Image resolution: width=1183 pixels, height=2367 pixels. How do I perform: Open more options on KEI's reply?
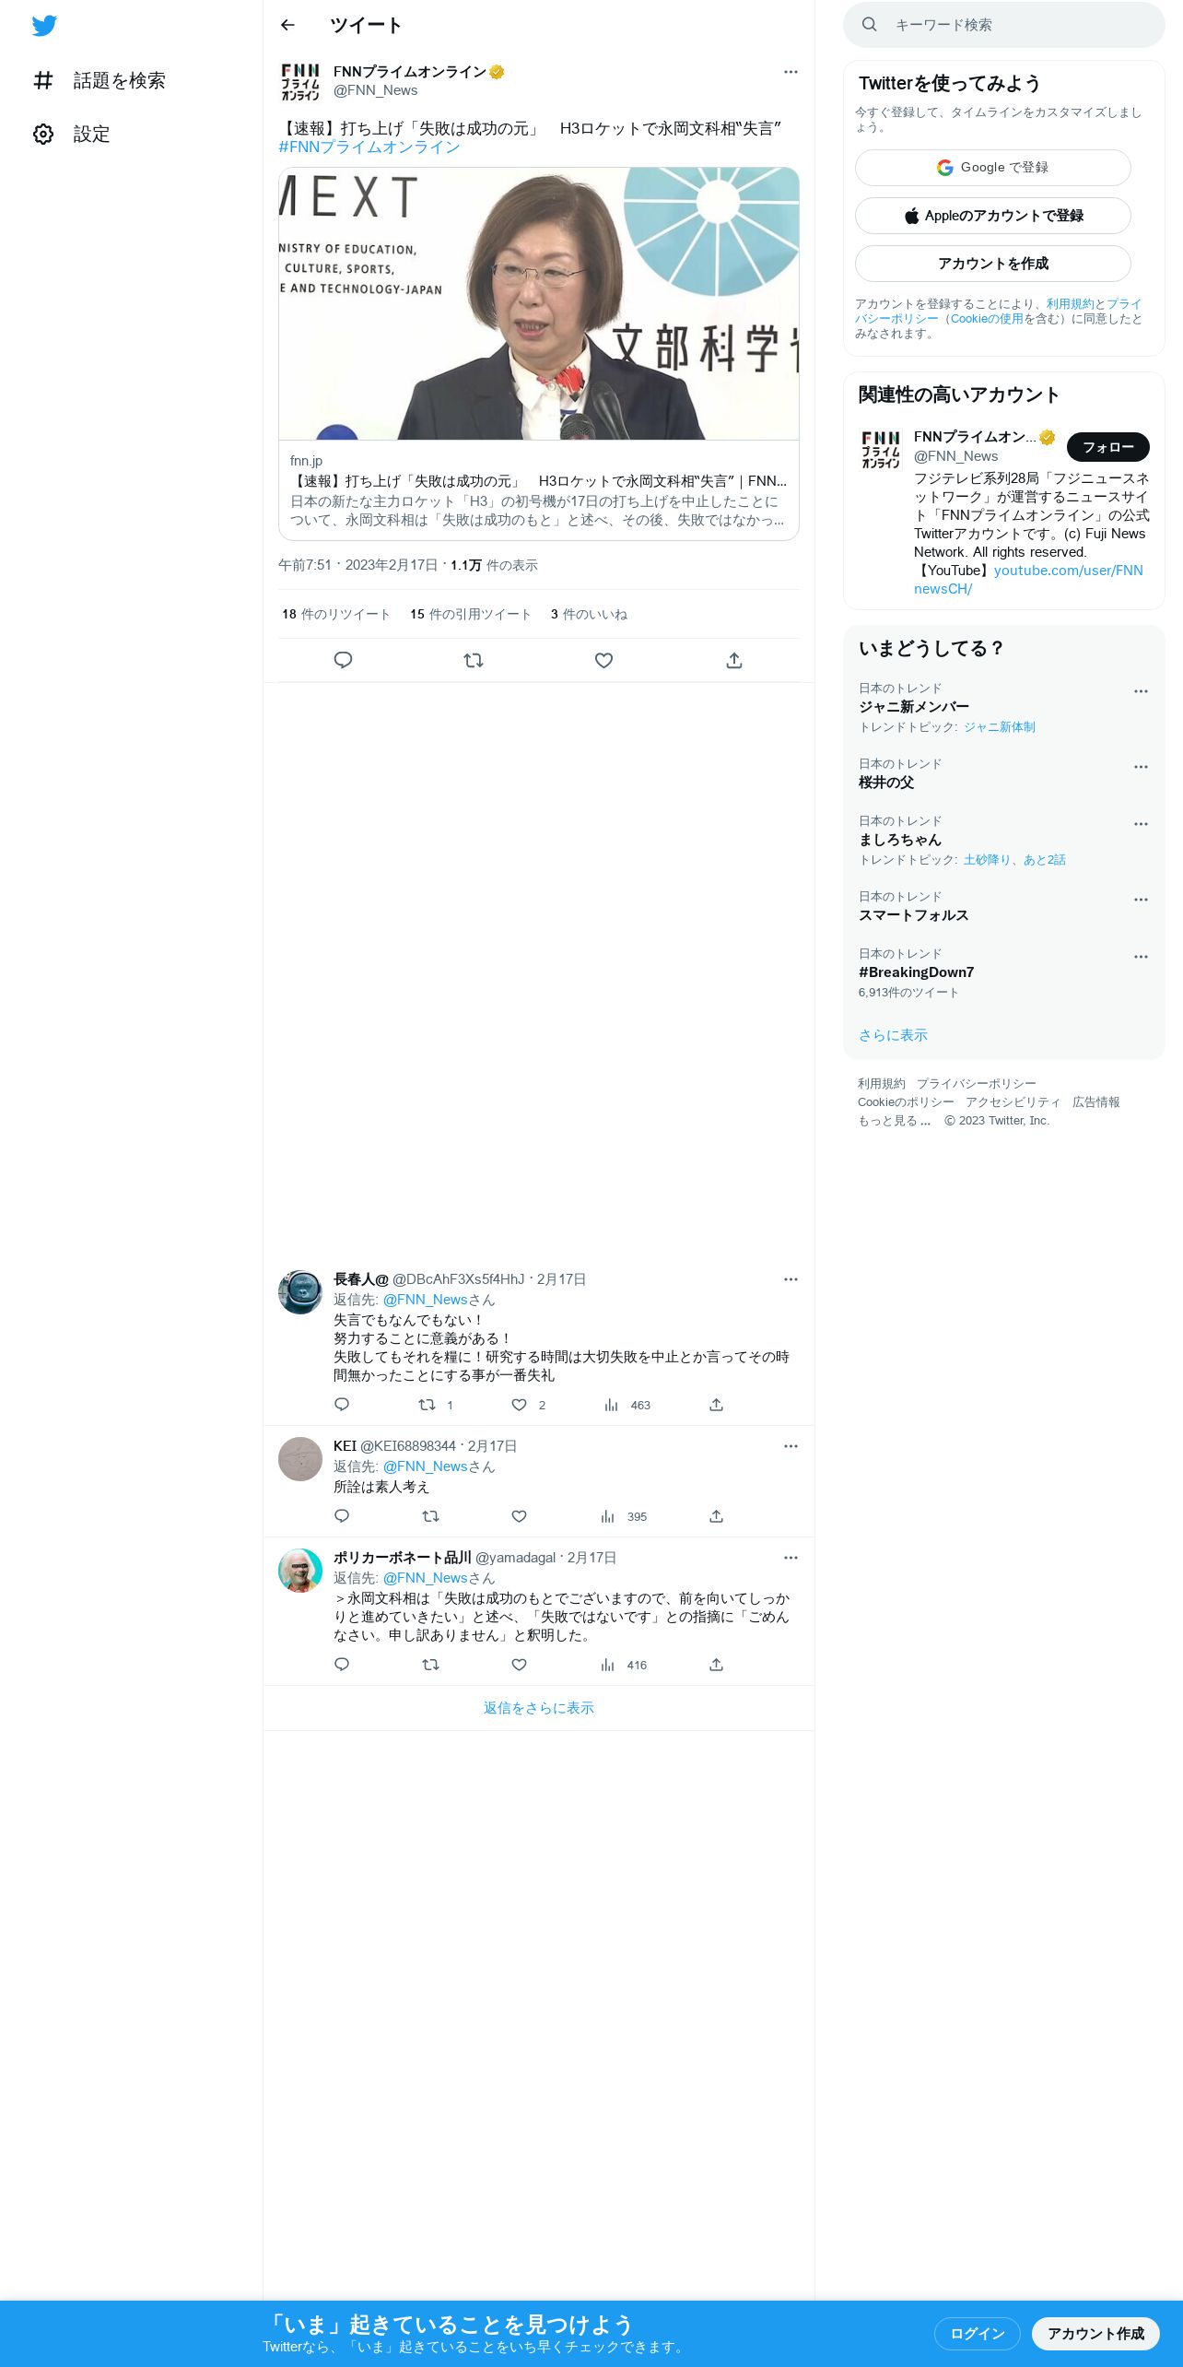791,1446
